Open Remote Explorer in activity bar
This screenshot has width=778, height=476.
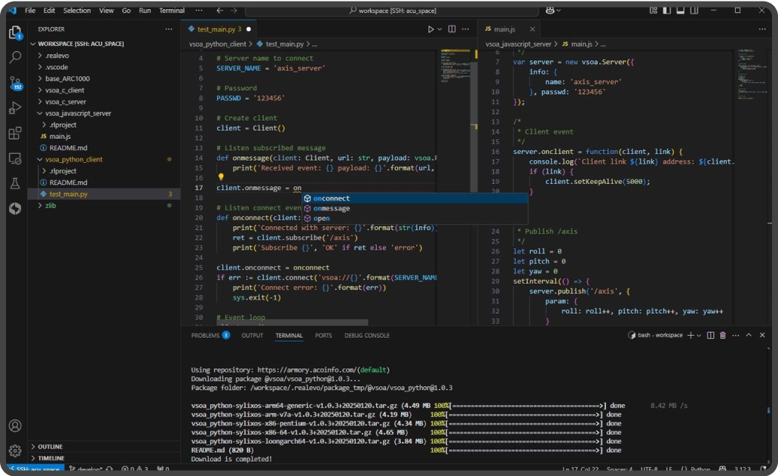pos(15,158)
